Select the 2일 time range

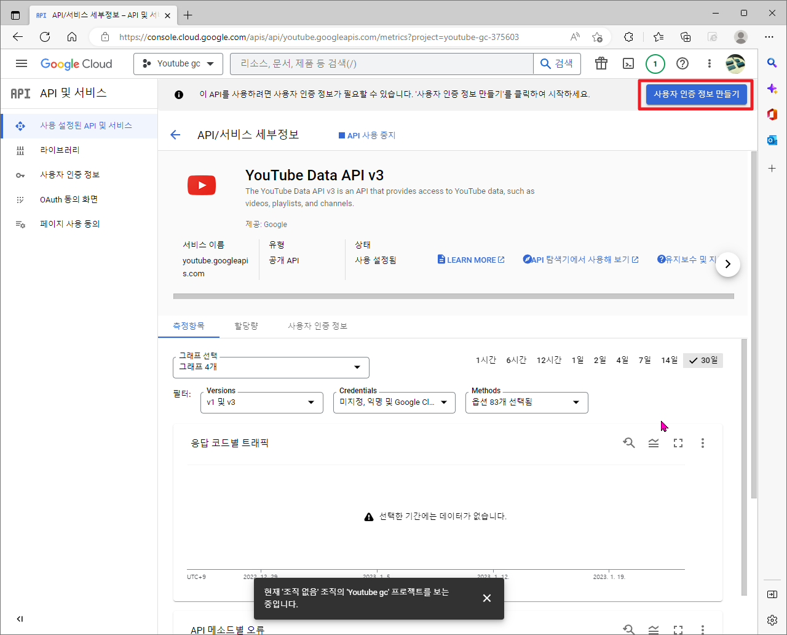pyautogui.click(x=600, y=360)
